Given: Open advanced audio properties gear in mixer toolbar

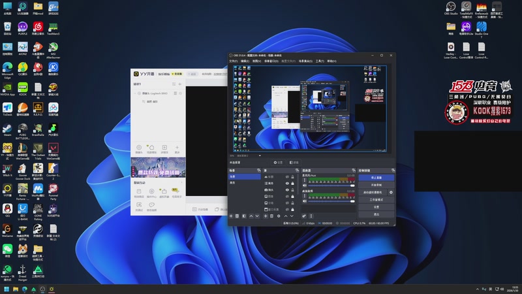Looking at the screenshot, I should 304,216.
